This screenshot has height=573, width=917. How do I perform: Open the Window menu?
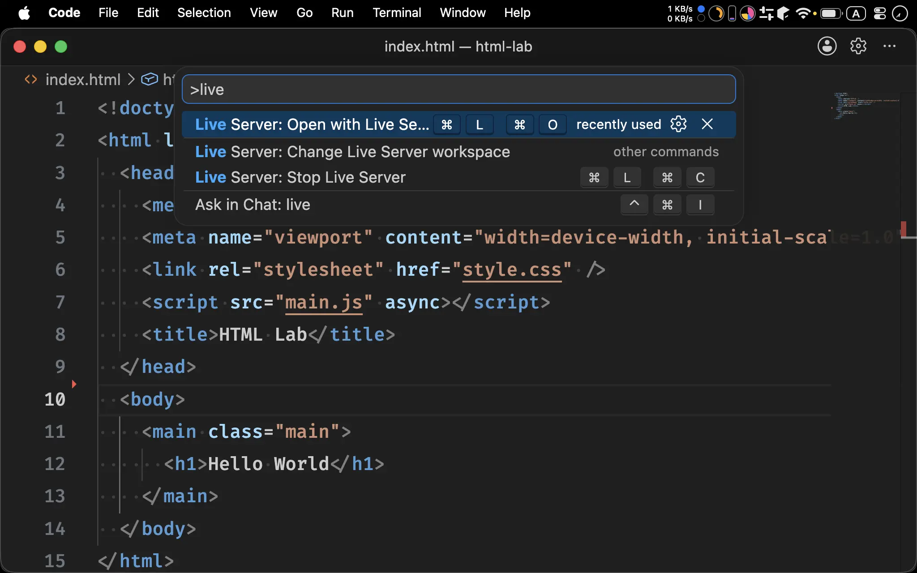463,13
